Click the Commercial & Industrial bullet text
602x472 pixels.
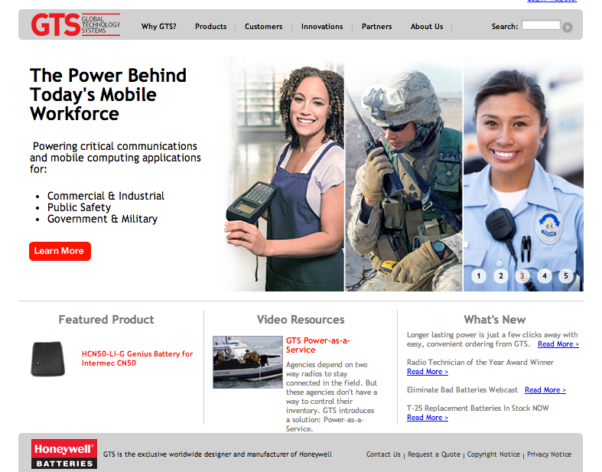(x=106, y=196)
